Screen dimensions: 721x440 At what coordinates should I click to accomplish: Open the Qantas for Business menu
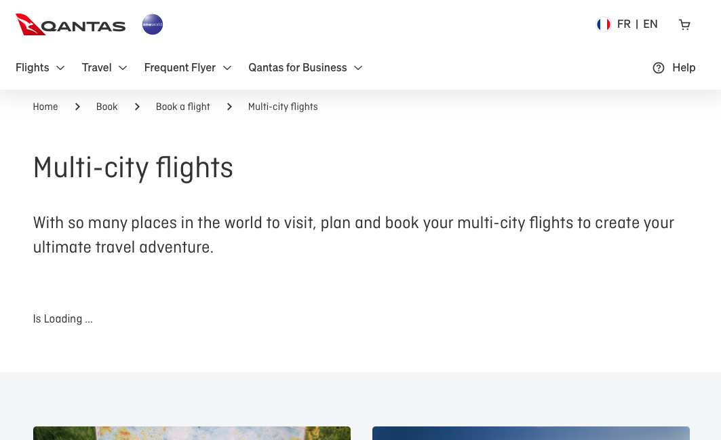coord(298,68)
